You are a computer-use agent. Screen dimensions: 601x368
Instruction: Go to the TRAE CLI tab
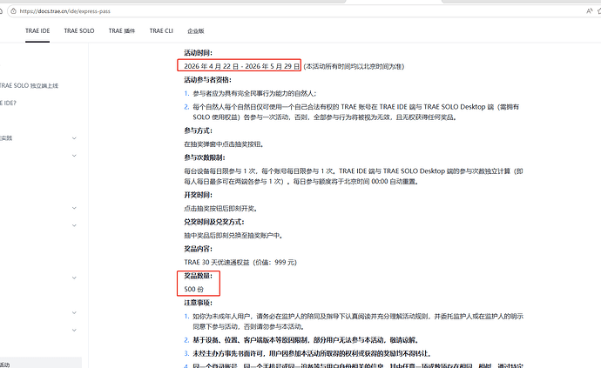point(161,30)
